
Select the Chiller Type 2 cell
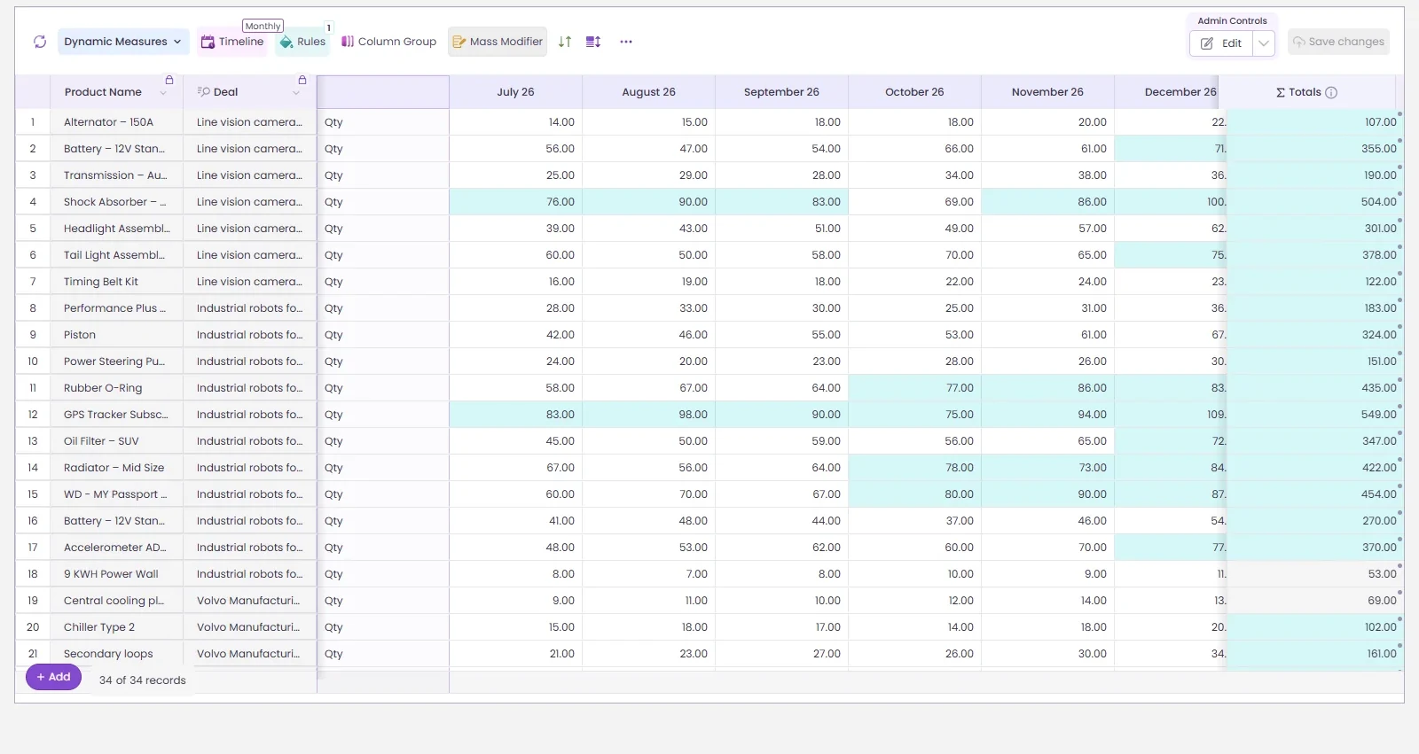117,627
